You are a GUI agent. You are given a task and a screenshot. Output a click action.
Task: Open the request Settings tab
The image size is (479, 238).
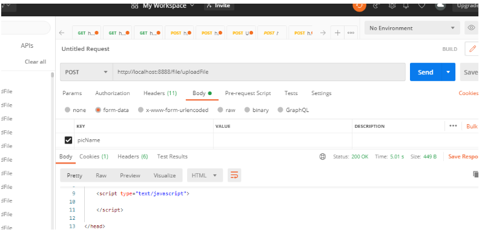[322, 93]
